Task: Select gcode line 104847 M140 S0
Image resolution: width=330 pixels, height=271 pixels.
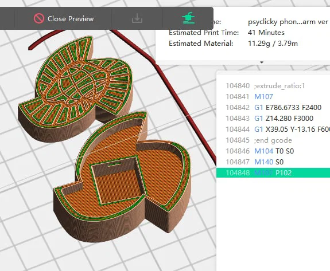Action: coord(273,162)
